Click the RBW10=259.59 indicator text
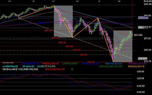The width and height of the screenshot is (152, 95). (x=113, y=64)
